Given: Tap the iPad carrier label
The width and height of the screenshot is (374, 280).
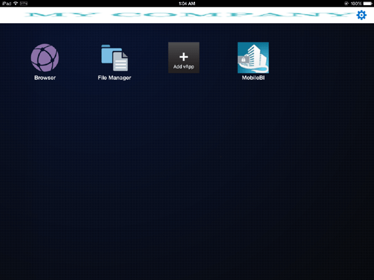Looking at the screenshot, I should [7, 3].
